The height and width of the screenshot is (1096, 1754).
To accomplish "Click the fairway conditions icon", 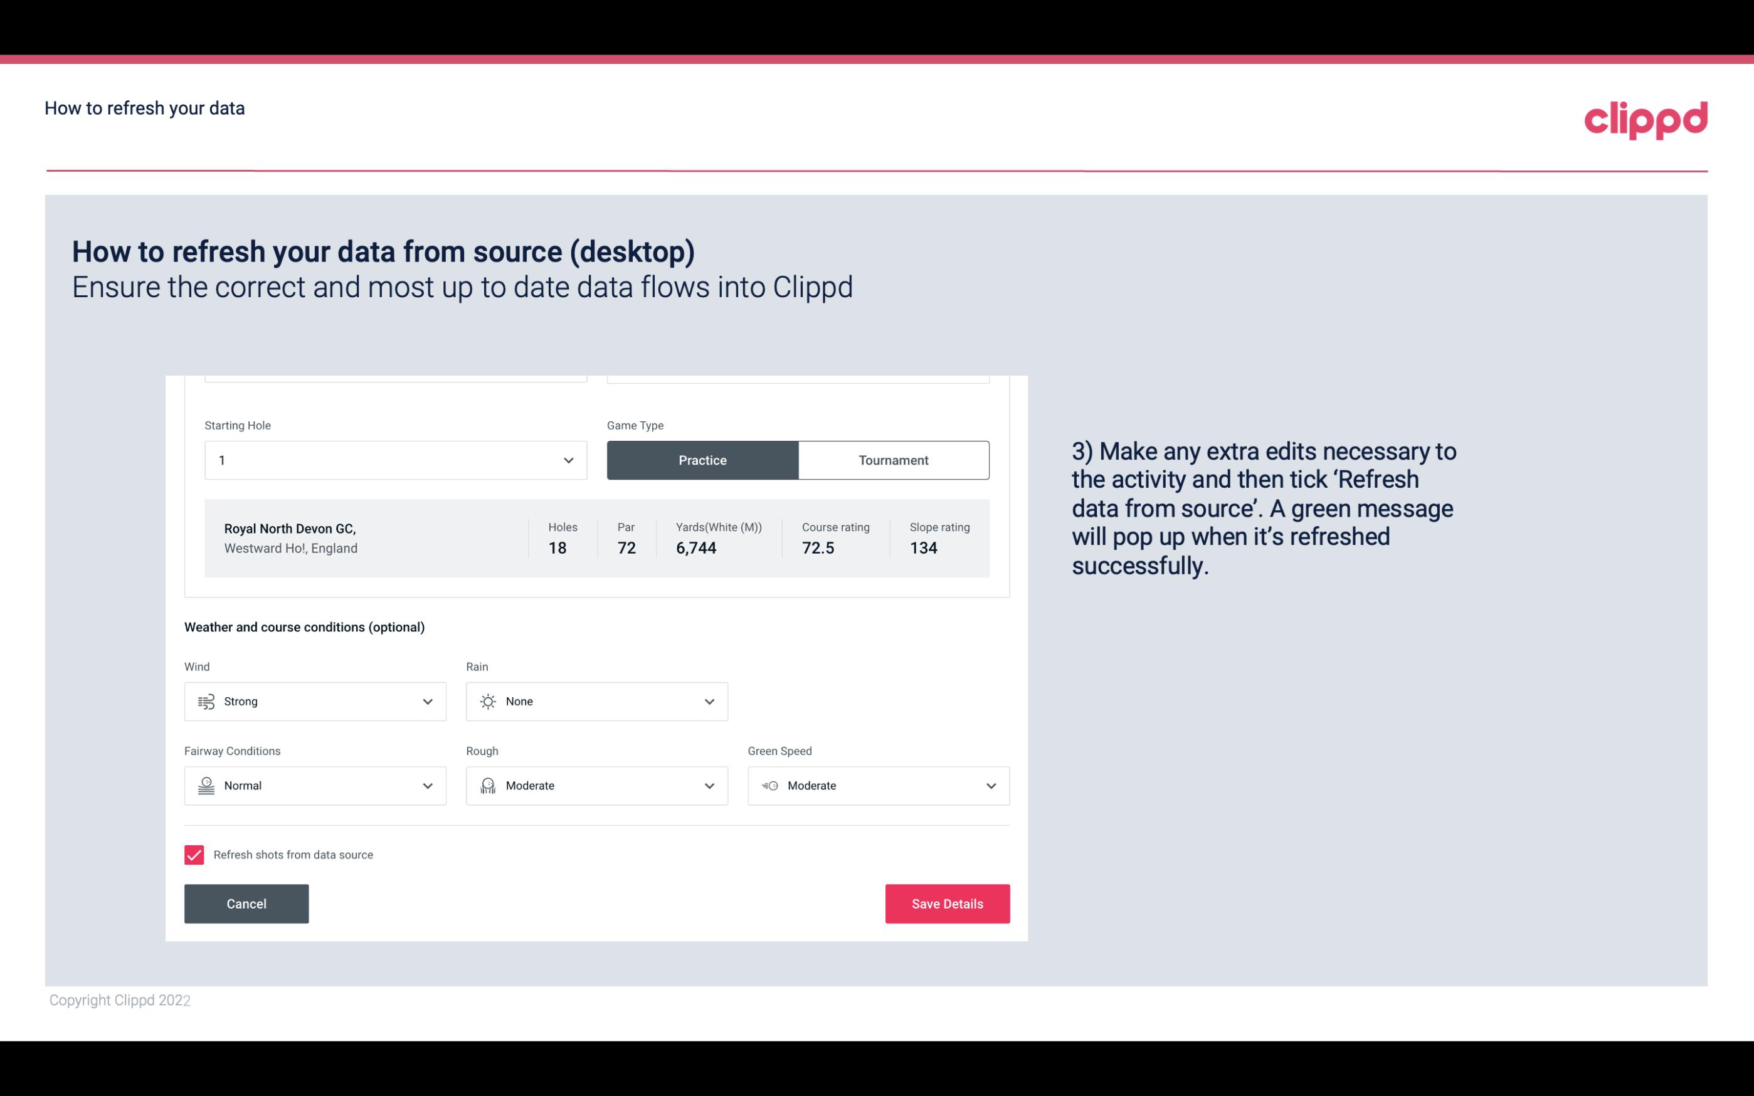I will [204, 784].
